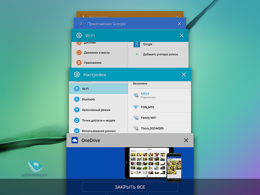260x195 pixels.
Task: Switch to the OneDrive app title
Action: click(x=91, y=140)
